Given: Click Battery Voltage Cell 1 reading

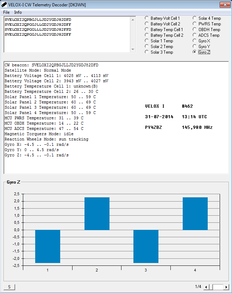Looking at the screenshot, I should pos(56,76).
